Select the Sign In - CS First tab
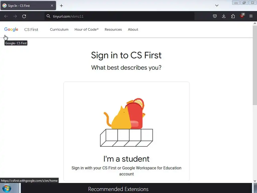 [28, 6]
